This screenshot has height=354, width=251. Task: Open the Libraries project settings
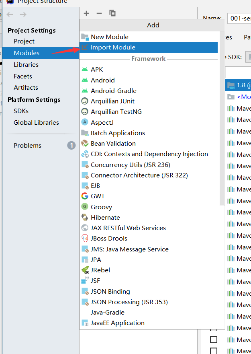(26, 65)
